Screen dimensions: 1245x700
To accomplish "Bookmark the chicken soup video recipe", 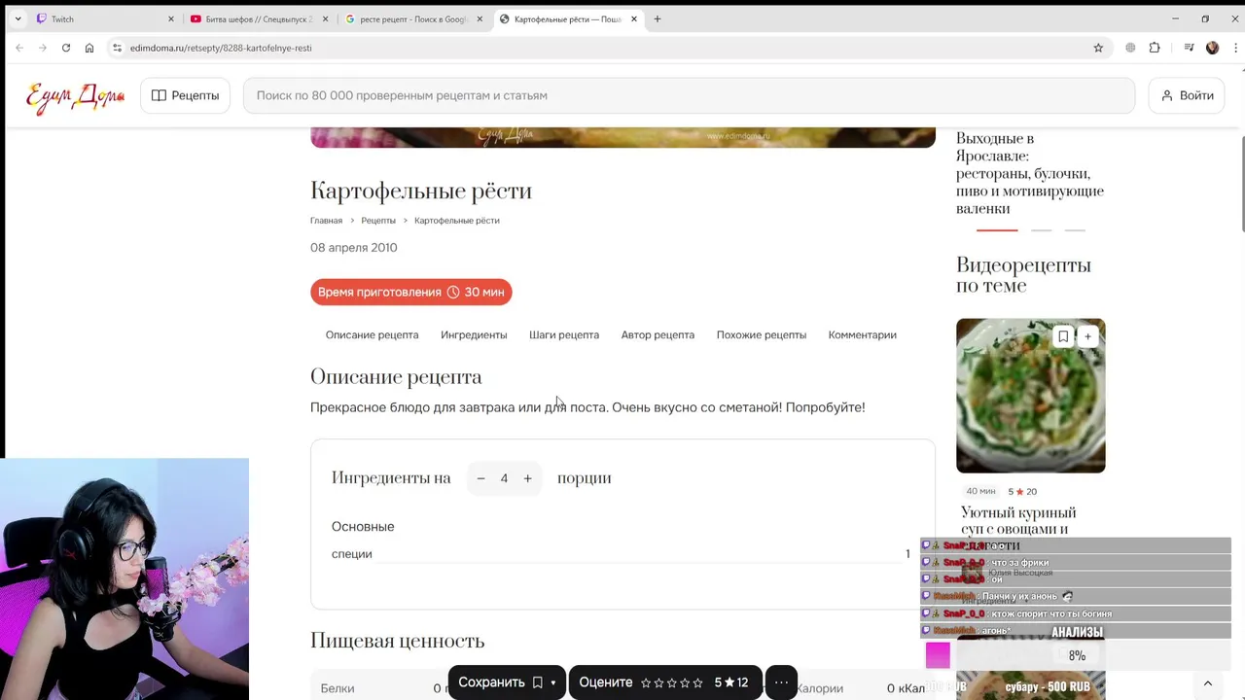I will point(1063,336).
